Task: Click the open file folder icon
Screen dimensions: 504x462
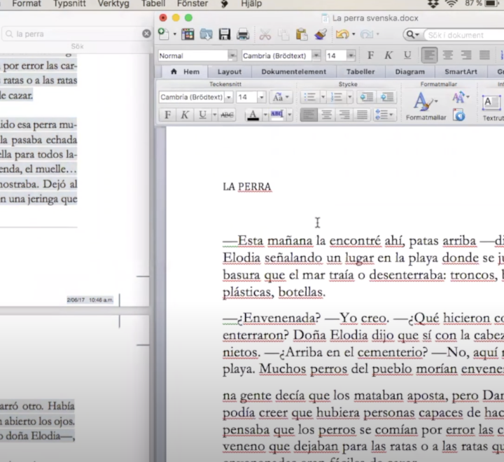Action: [x=206, y=34]
